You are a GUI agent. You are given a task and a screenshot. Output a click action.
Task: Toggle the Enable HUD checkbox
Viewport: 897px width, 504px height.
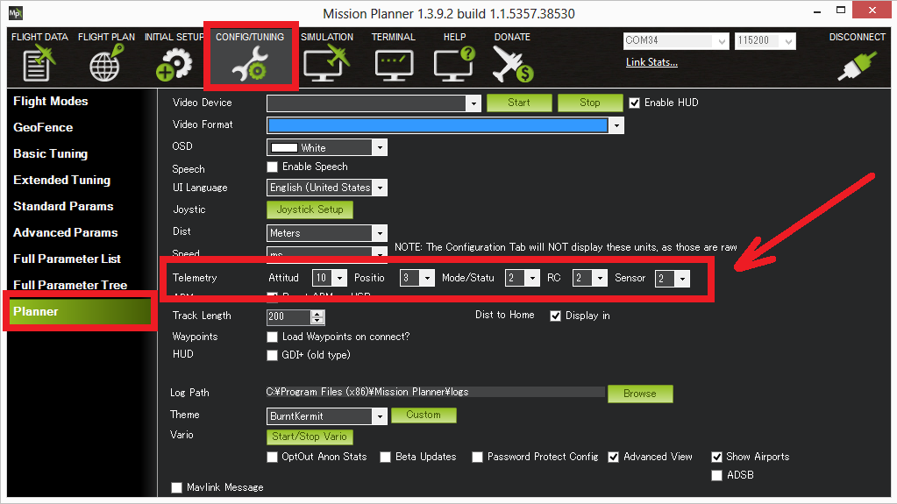point(635,103)
